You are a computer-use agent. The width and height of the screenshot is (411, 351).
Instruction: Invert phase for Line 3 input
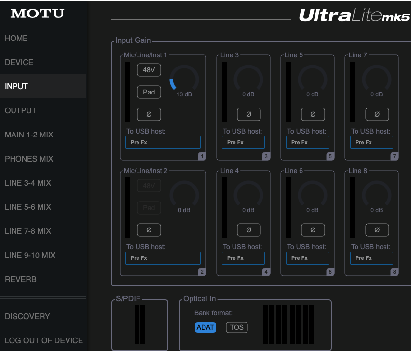(248, 114)
